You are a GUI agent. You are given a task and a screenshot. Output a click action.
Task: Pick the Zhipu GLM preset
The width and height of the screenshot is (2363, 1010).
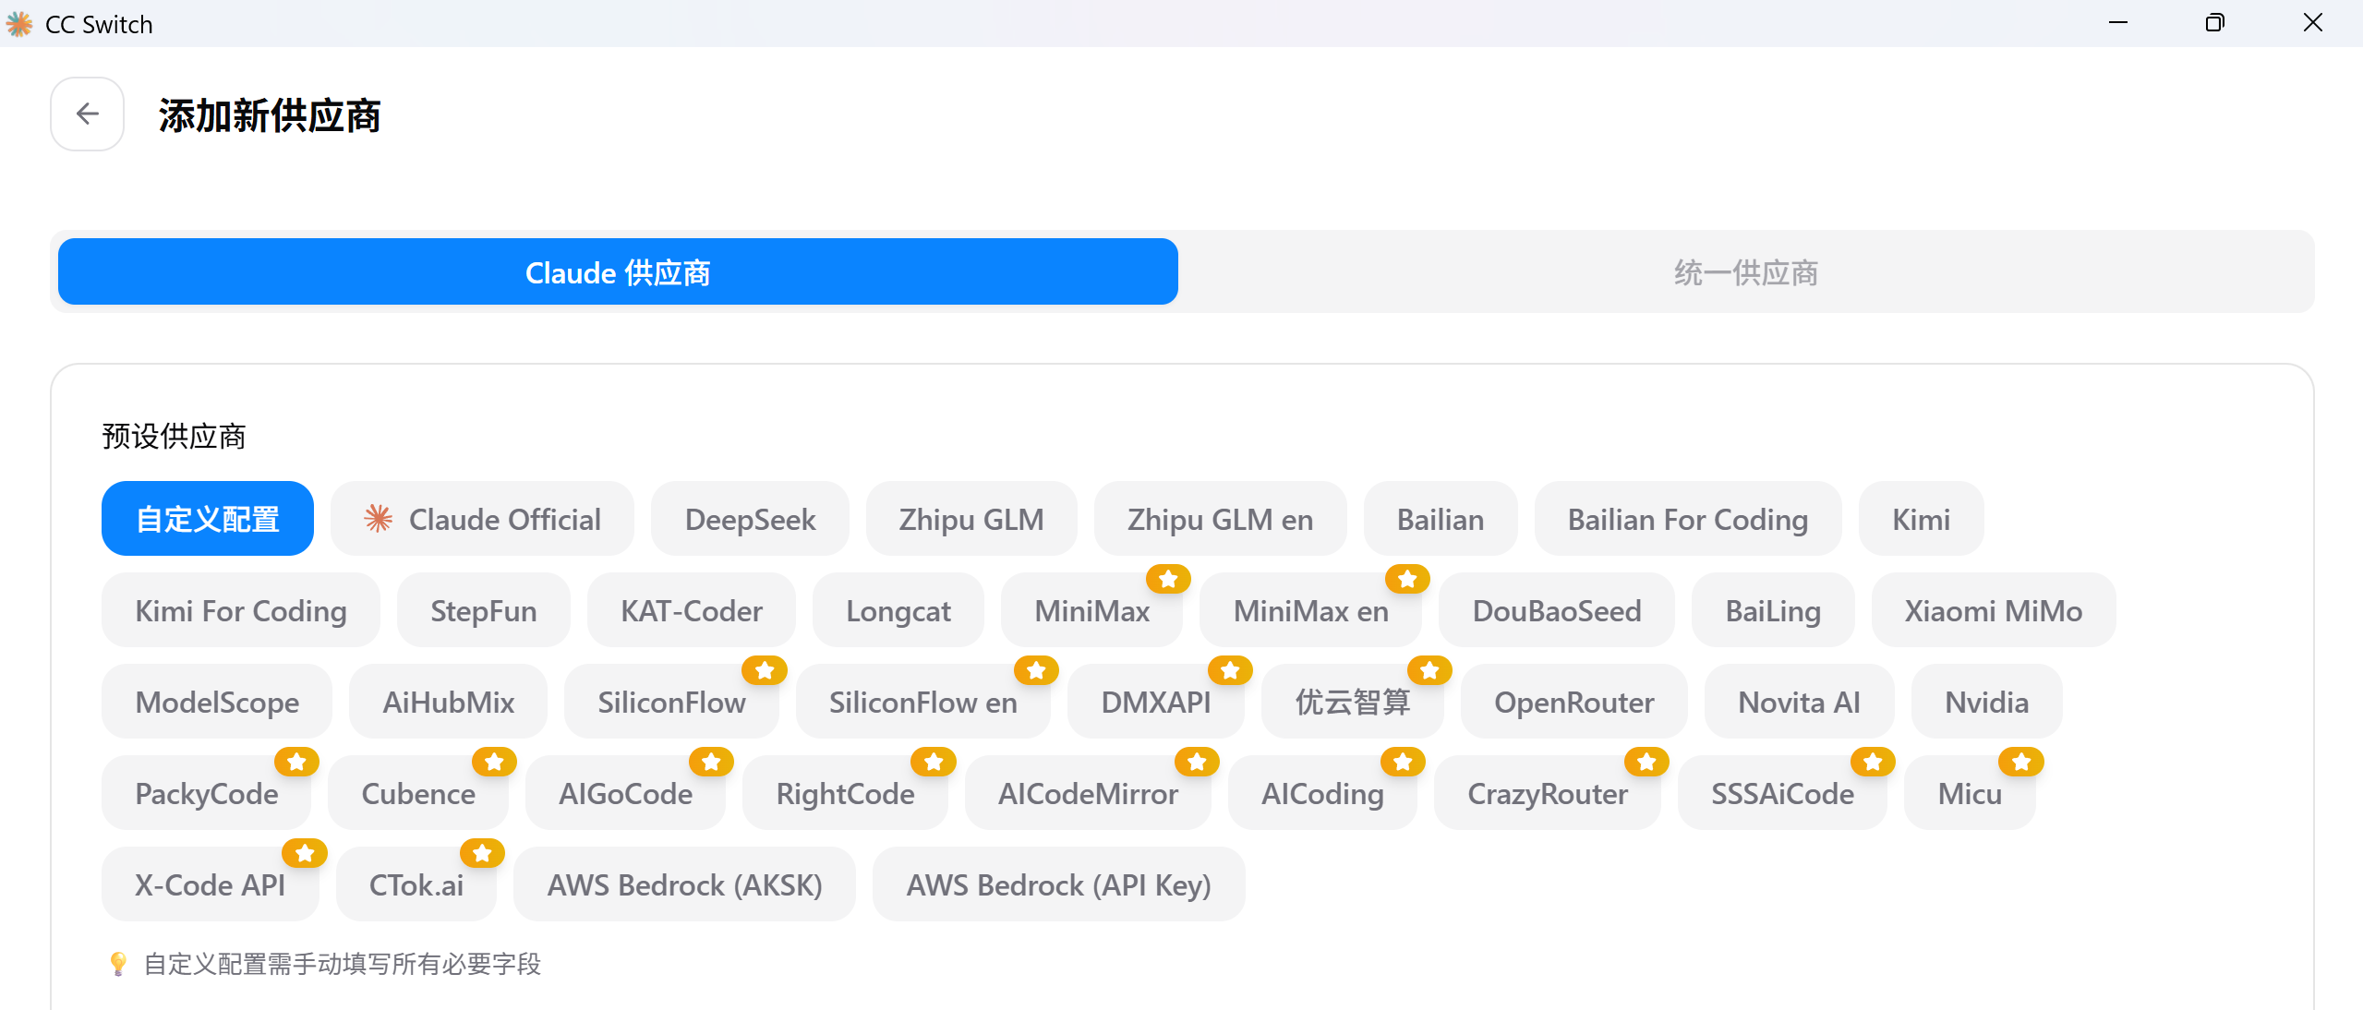[971, 519]
